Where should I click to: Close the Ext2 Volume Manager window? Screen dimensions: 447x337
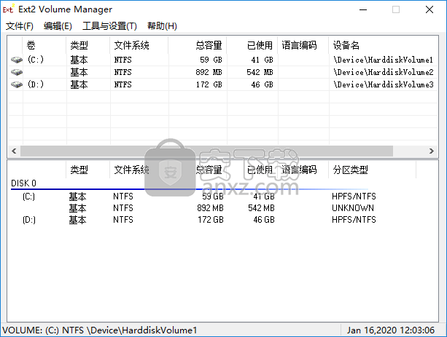pos(429,9)
